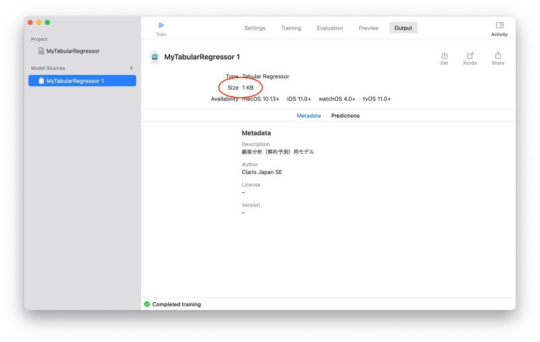Click the Claris Japan SE author field

click(x=262, y=172)
